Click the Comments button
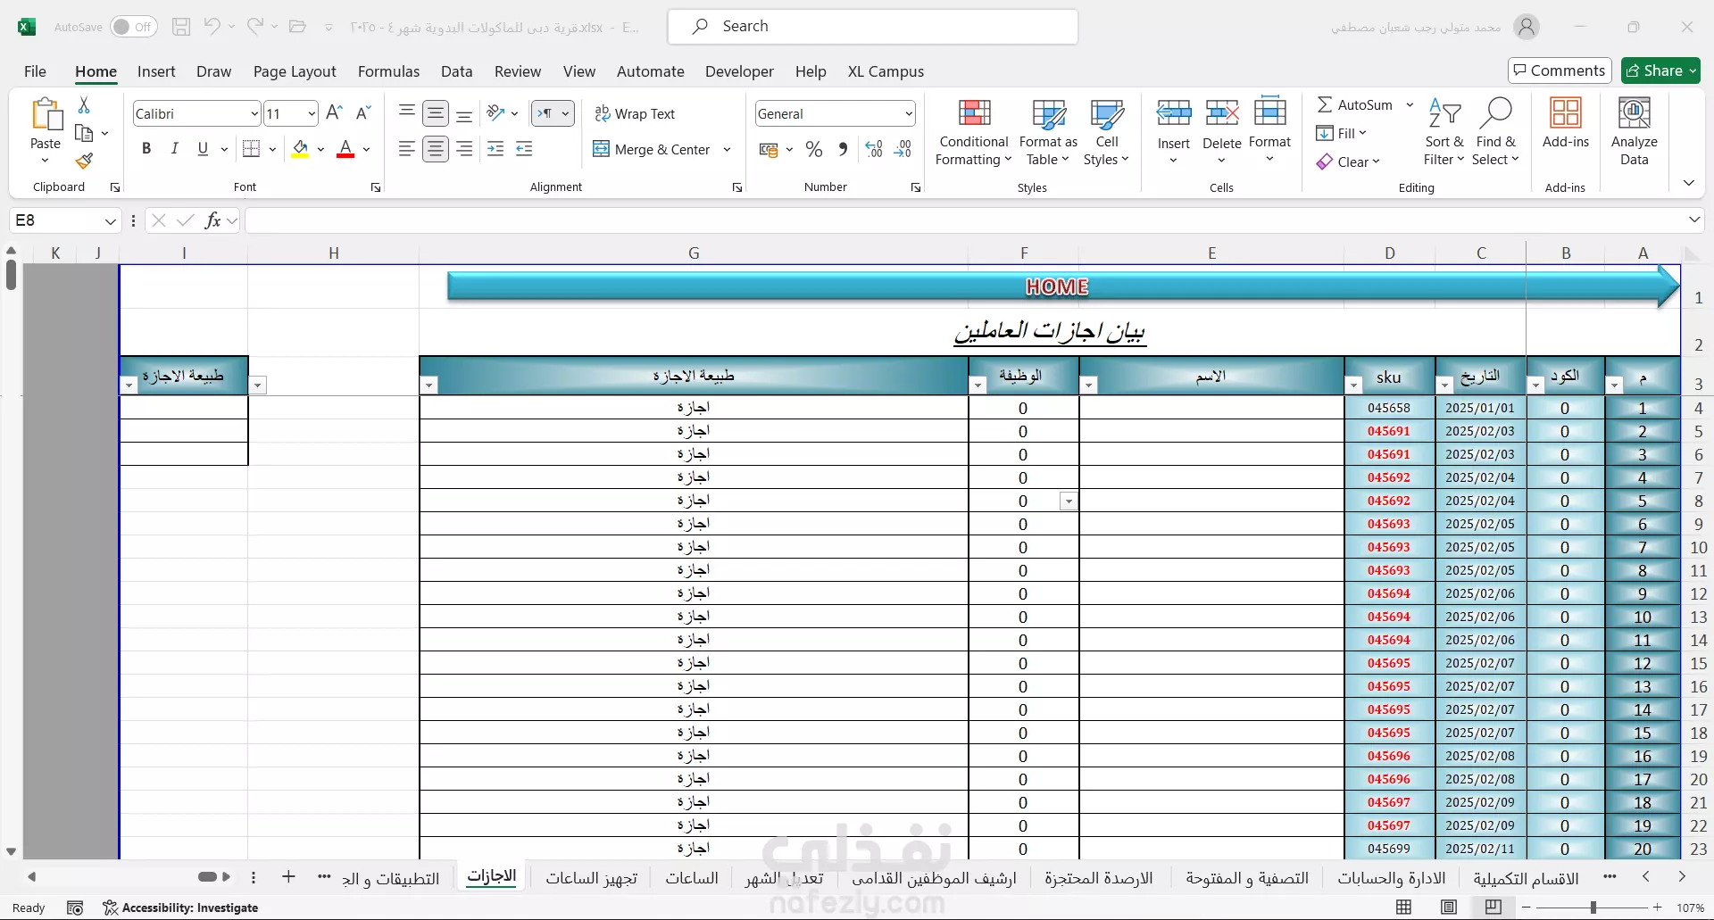This screenshot has width=1714, height=920. pyautogui.click(x=1560, y=70)
